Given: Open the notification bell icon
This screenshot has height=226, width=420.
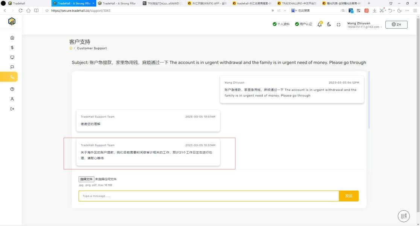Looking at the screenshot, I should (x=320, y=24).
